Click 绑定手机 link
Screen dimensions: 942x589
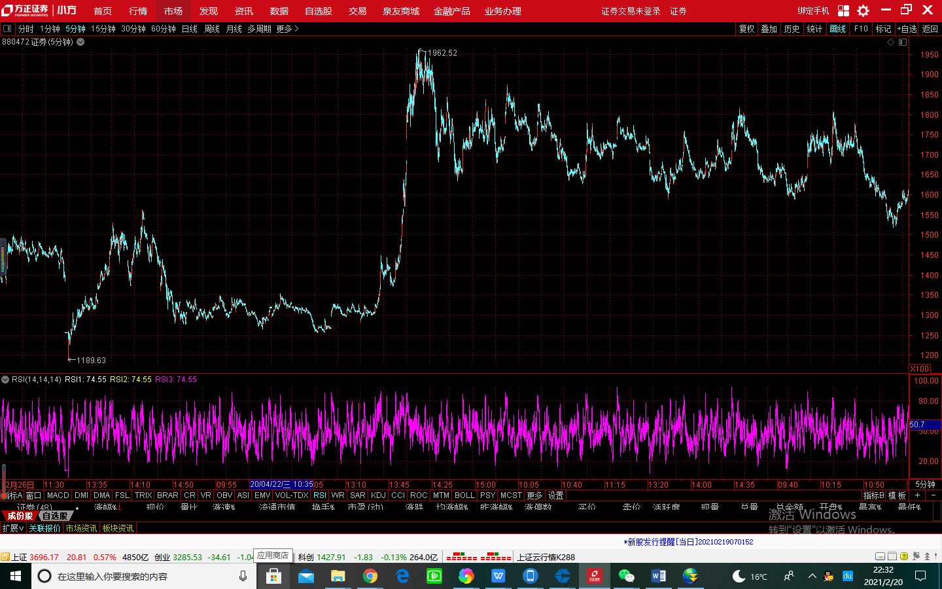coord(813,11)
